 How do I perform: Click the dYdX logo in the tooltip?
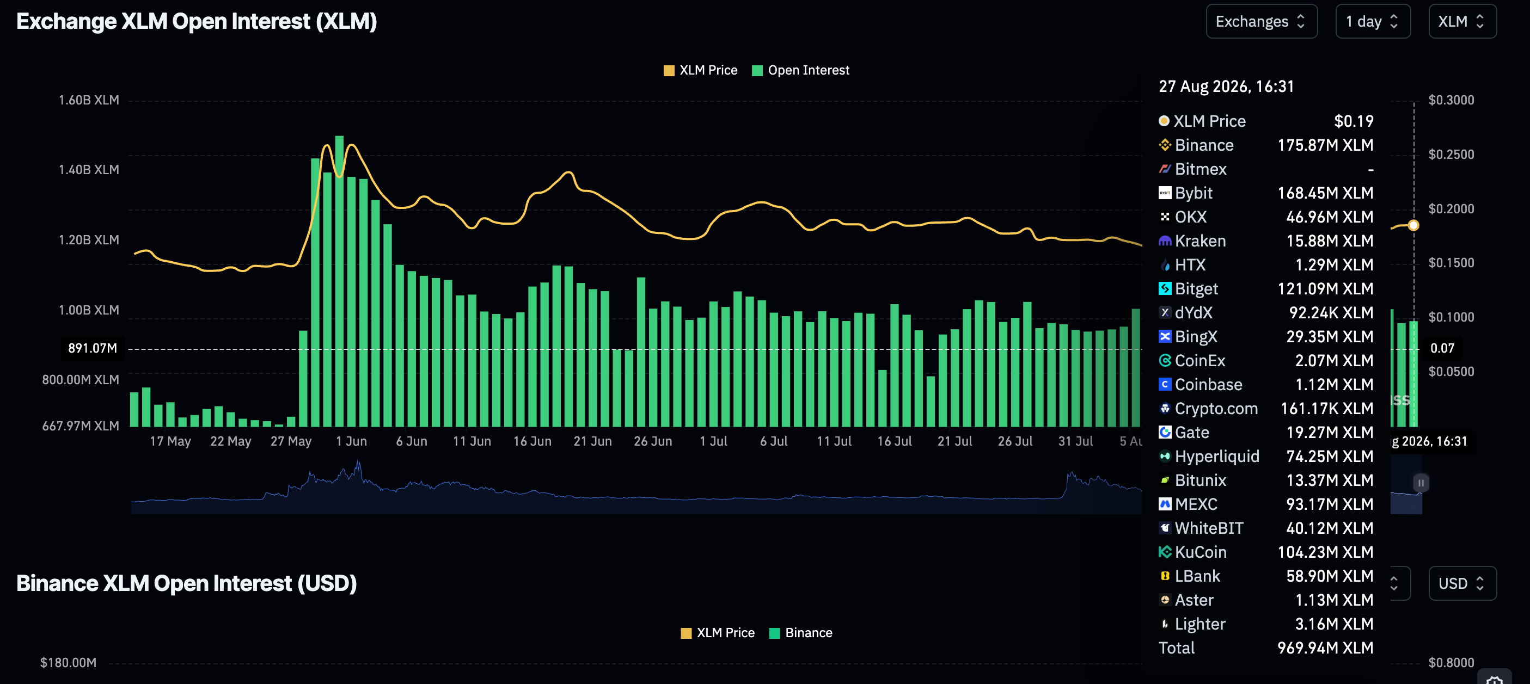tap(1165, 312)
